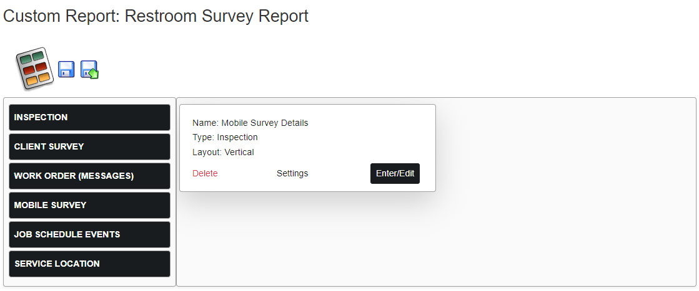
Task: Select the Mobile Survey sidebar button
Action: click(x=89, y=205)
